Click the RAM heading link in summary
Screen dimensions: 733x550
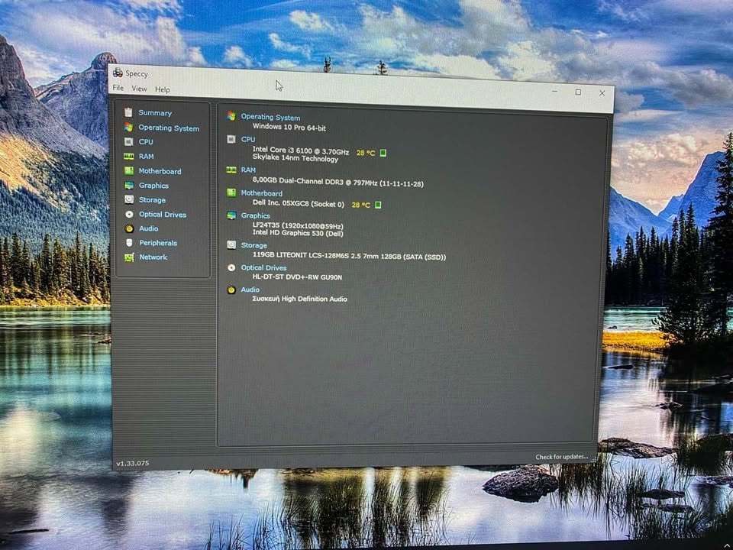point(248,170)
